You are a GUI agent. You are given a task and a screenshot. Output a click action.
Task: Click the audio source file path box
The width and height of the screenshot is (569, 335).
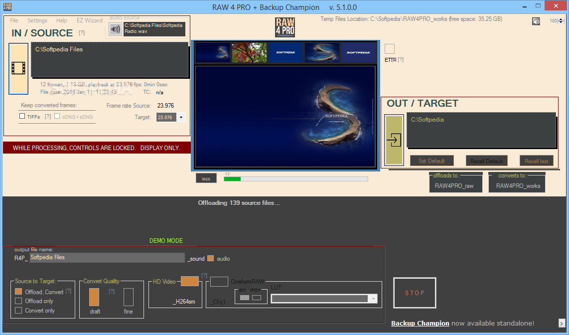[x=154, y=29]
